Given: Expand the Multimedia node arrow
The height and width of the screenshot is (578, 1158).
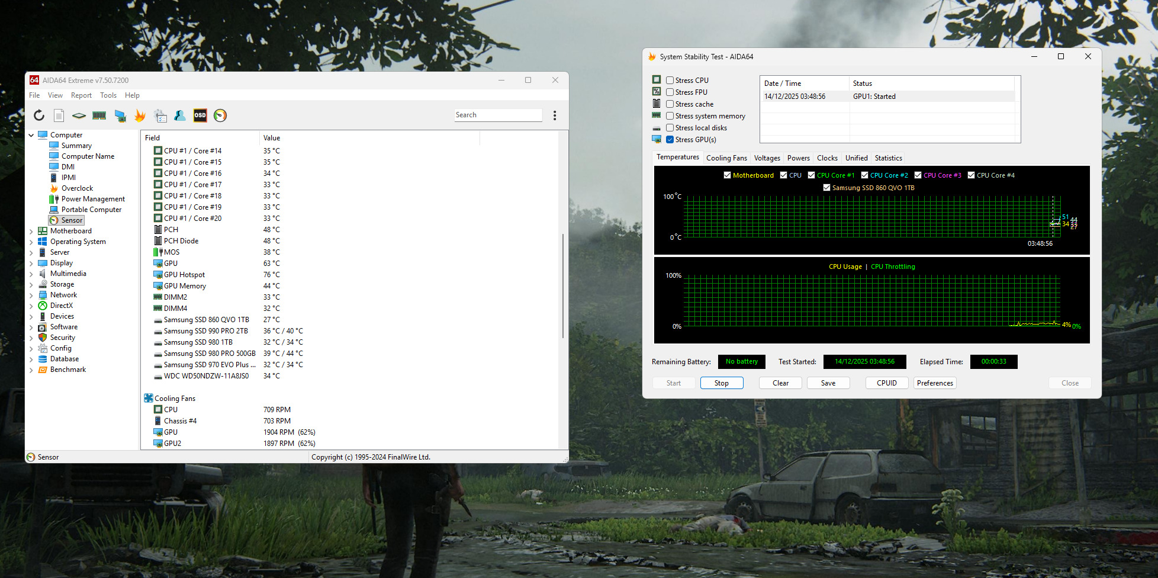Looking at the screenshot, I should click(31, 274).
